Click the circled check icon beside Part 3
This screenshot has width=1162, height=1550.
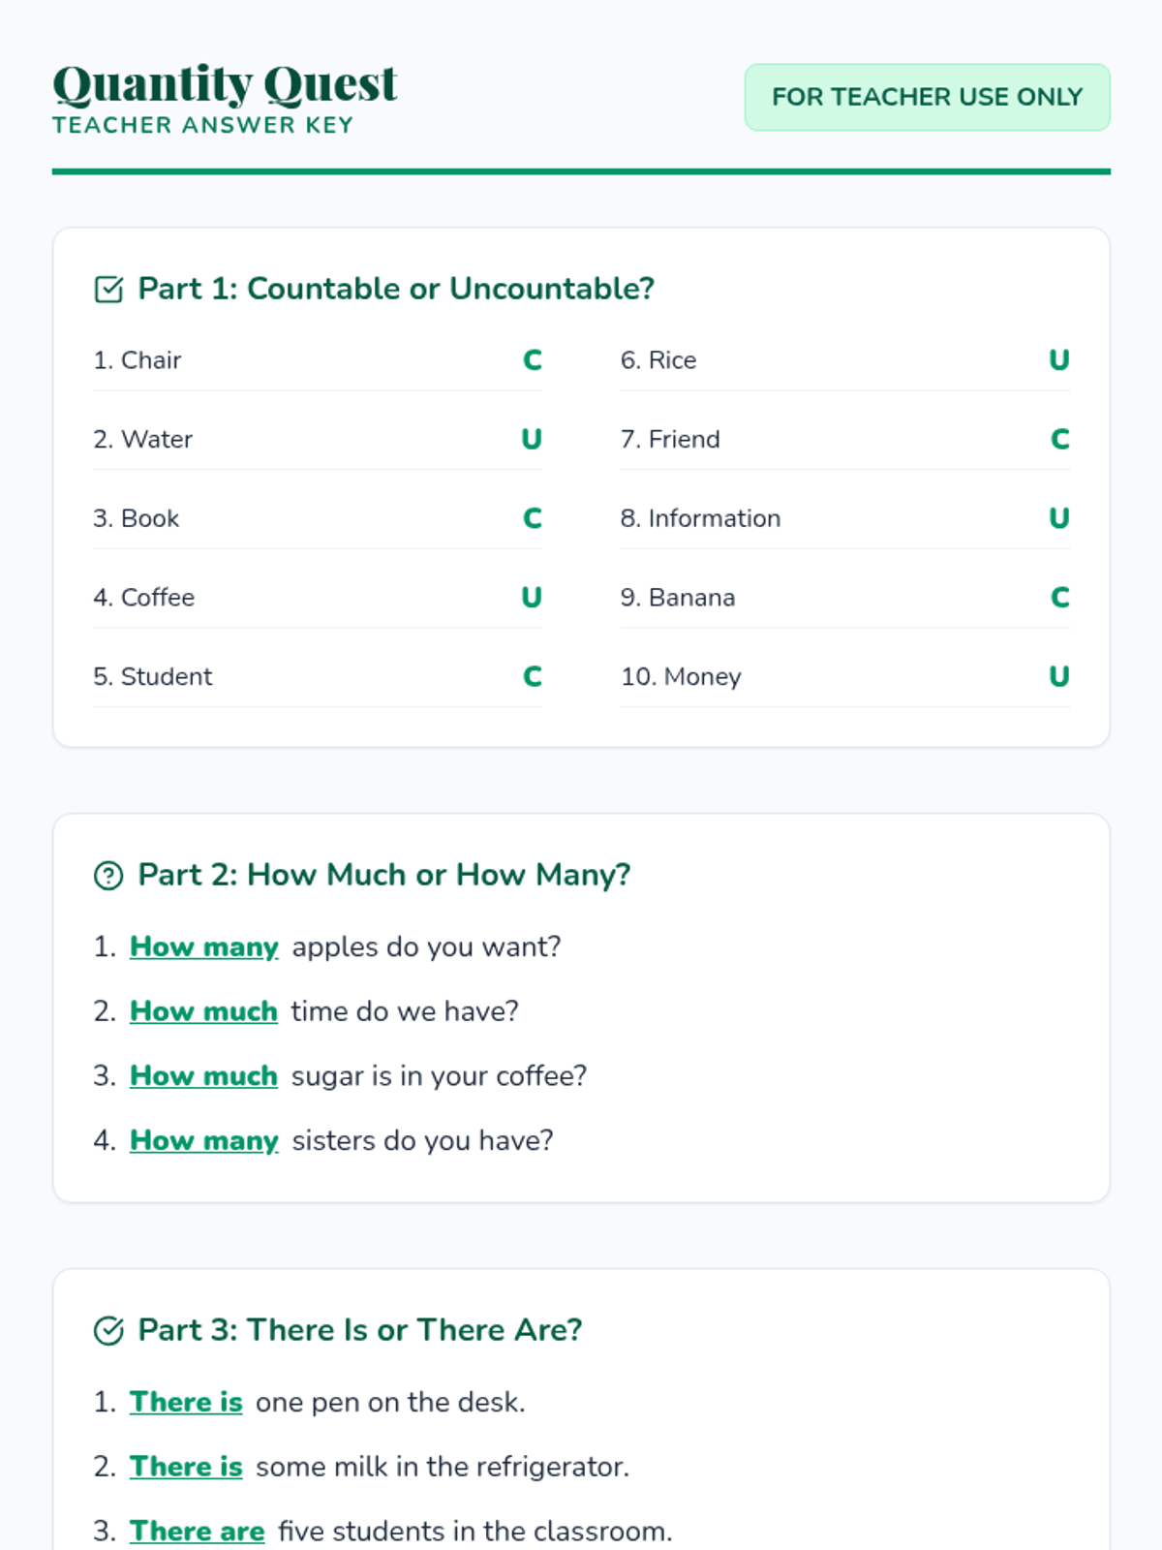tap(108, 1331)
